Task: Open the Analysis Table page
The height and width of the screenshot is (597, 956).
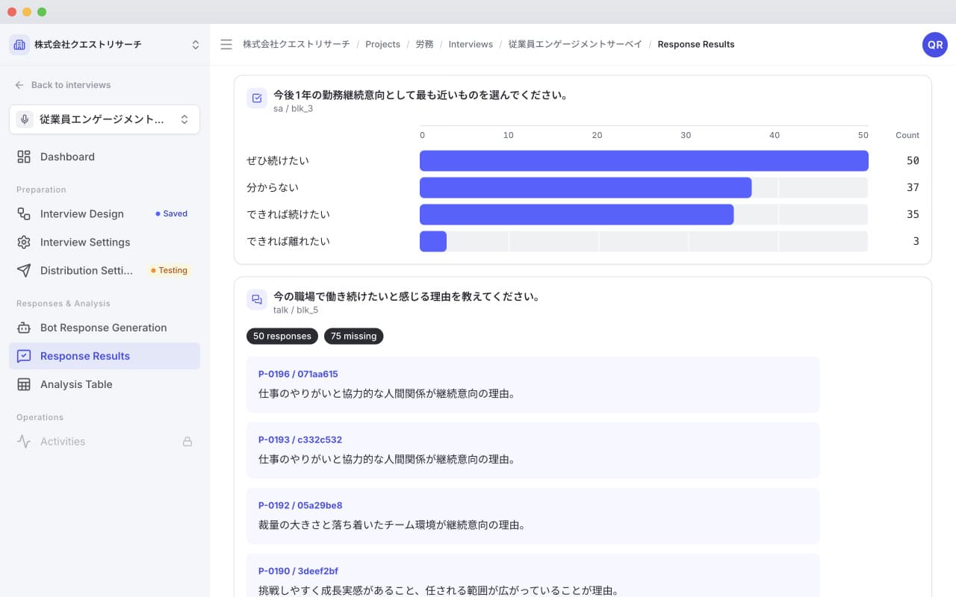Action: pyautogui.click(x=105, y=384)
